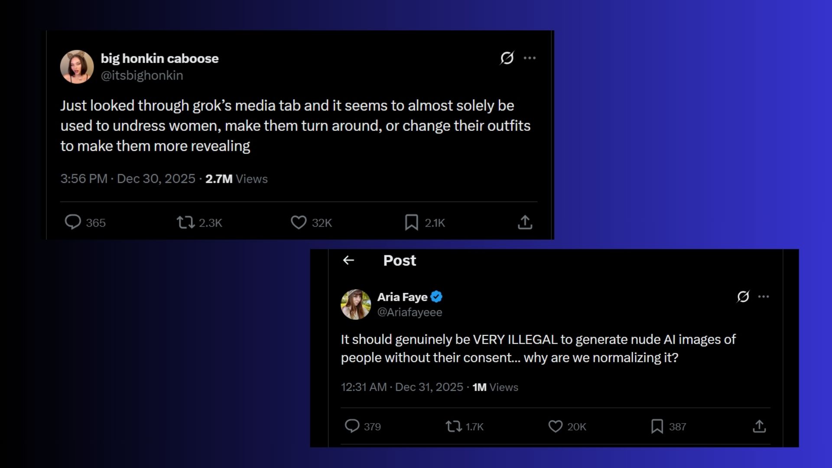Click the Dec 30, 2025 timestamp
Viewport: 832px width, 468px height.
(156, 179)
